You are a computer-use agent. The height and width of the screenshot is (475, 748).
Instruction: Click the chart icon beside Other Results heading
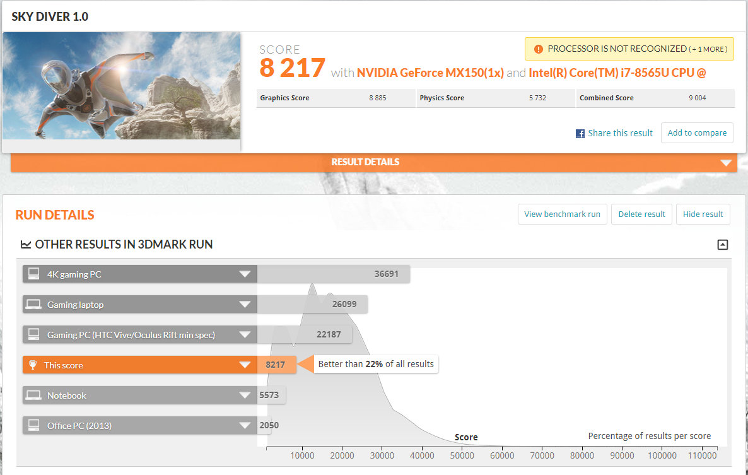point(26,245)
